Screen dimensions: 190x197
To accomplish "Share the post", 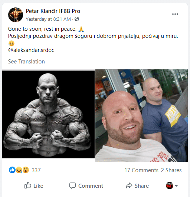I will [x=137, y=185].
